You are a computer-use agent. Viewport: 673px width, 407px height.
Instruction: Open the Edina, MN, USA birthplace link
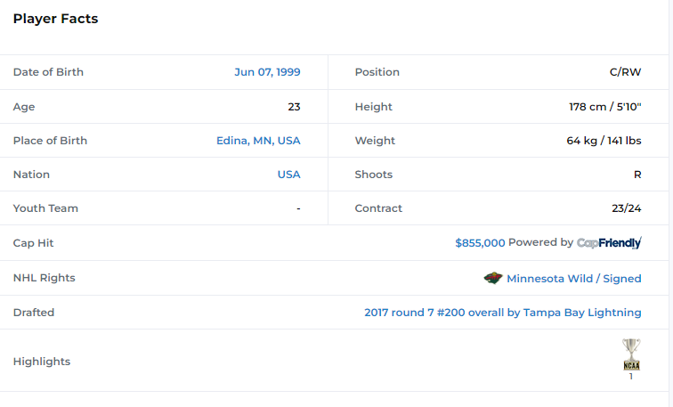[x=258, y=141]
